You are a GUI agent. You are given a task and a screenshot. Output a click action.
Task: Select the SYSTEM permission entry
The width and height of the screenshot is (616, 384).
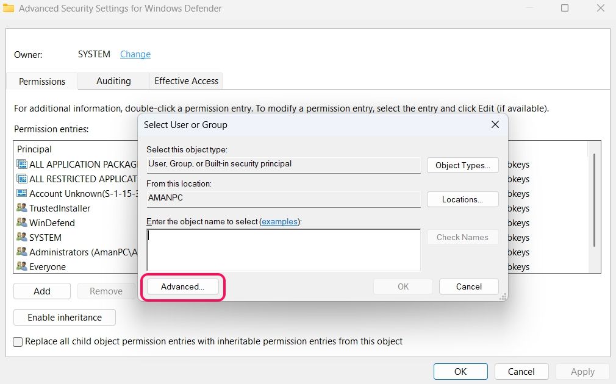tap(45, 237)
